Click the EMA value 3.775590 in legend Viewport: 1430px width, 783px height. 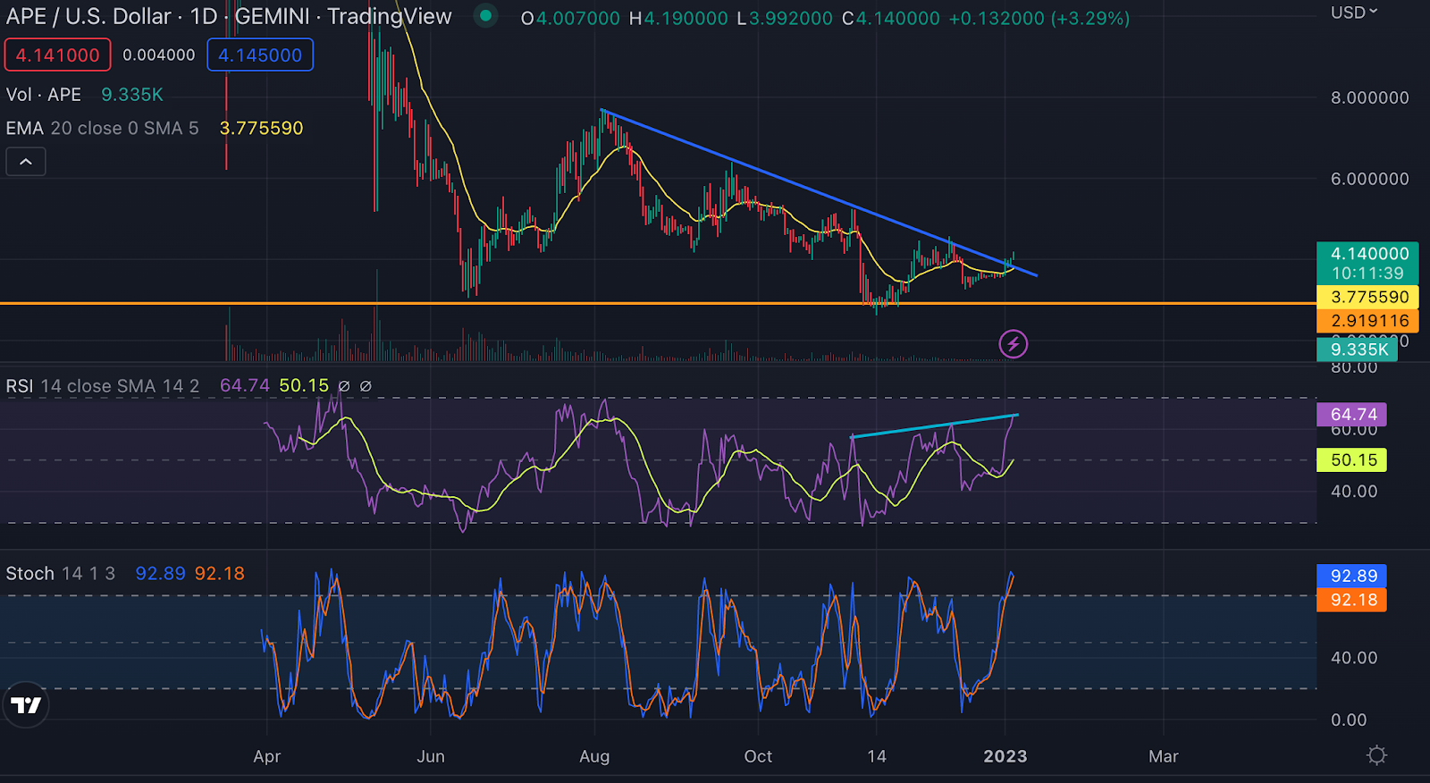(x=262, y=128)
